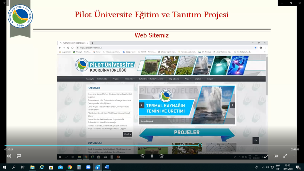Open the KBS Anasayfa bookmark
304x171 pixels.
[x=205, y=52]
